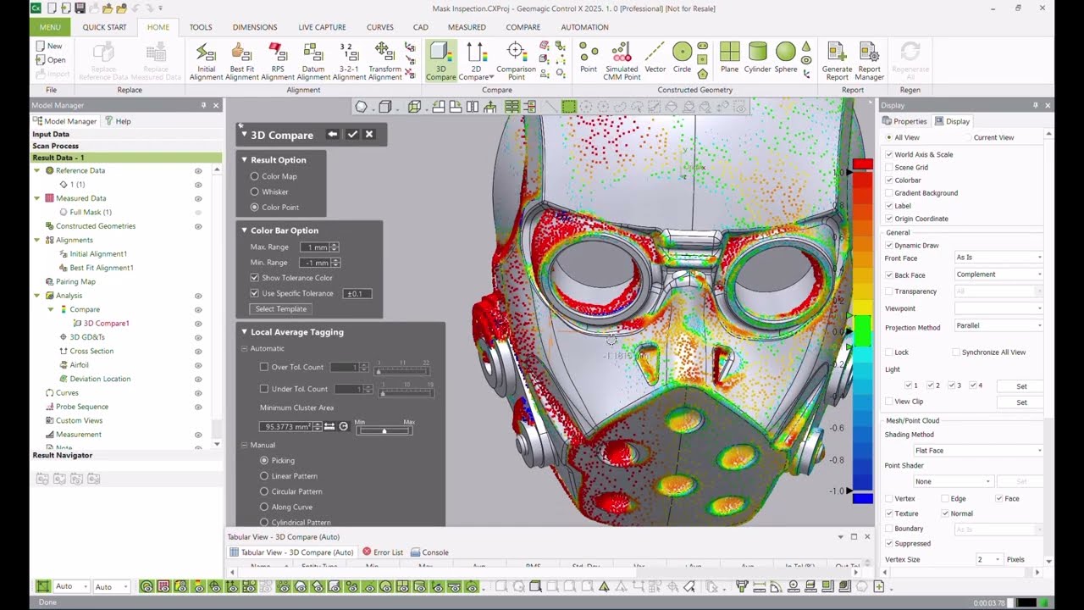Construct a Cylinder geometry
1084x610 pixels.
pyautogui.click(x=757, y=58)
